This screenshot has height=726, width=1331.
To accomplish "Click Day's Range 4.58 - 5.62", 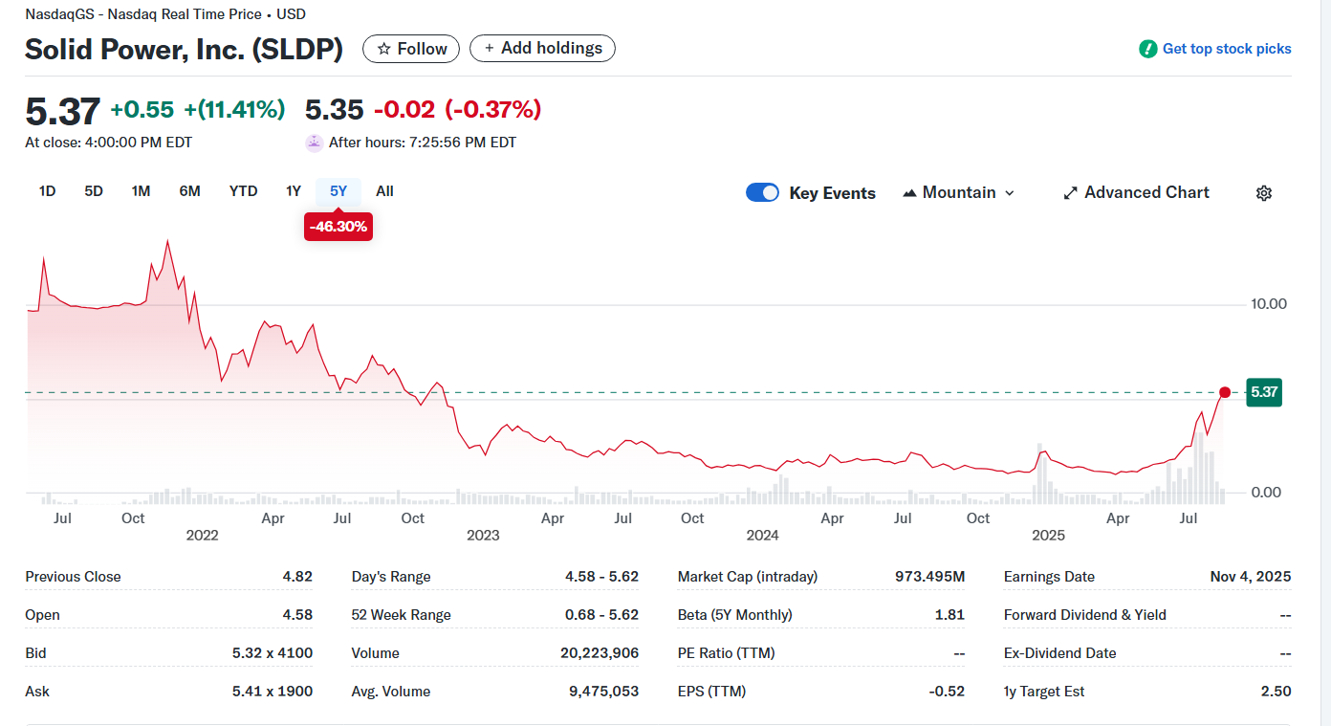I will tap(601, 577).
